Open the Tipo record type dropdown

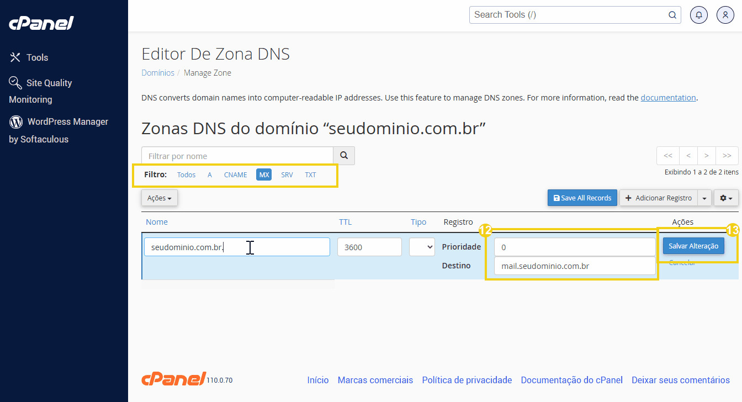(x=422, y=247)
